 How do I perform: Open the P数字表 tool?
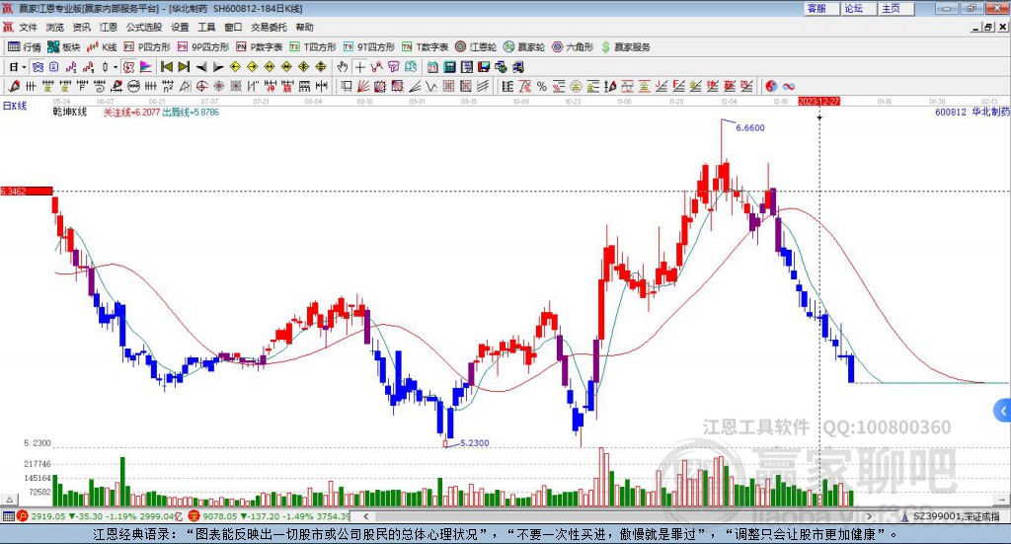pos(260,47)
